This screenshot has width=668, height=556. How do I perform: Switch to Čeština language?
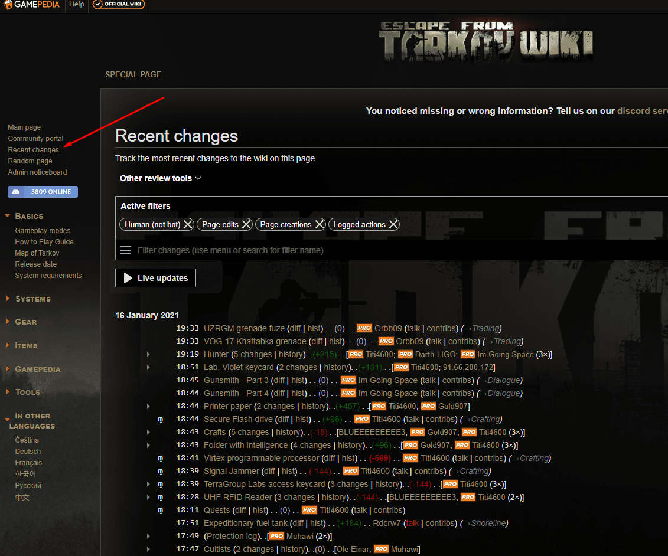coord(27,440)
